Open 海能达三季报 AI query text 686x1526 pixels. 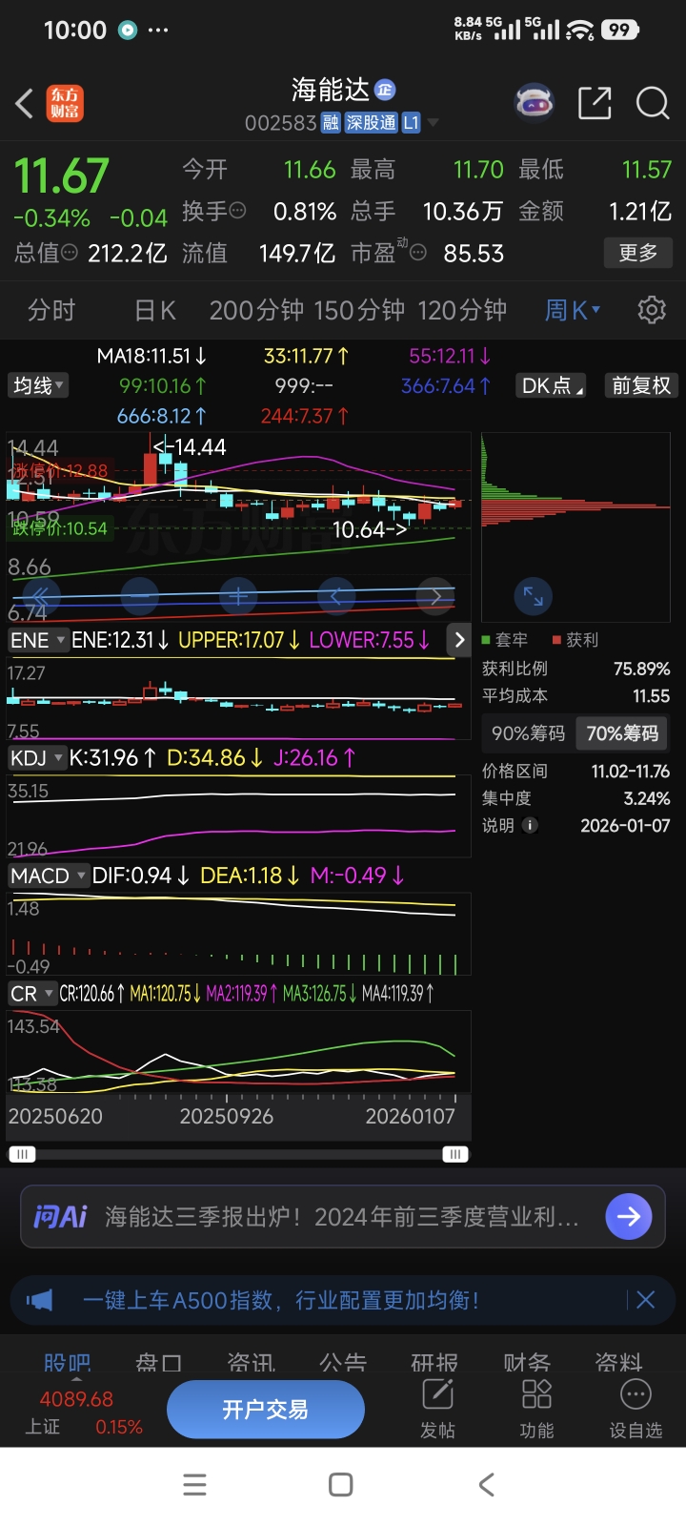tap(341, 1217)
